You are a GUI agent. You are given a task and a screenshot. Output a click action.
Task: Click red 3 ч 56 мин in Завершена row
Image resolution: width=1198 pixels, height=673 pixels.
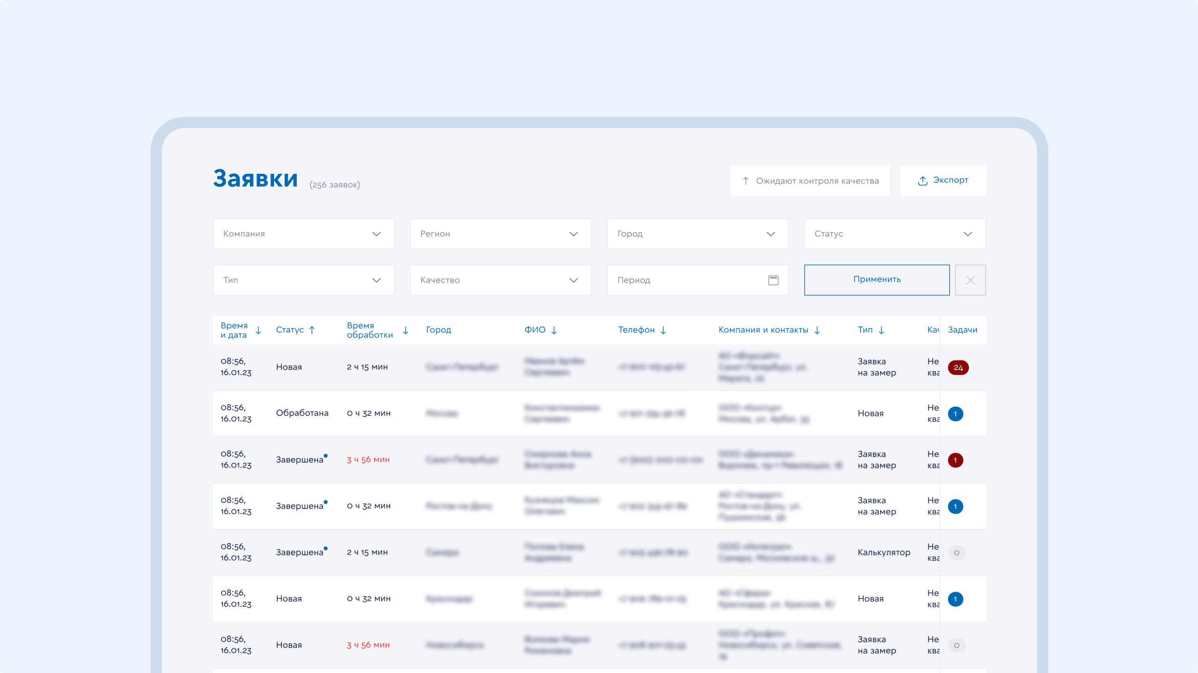click(368, 460)
